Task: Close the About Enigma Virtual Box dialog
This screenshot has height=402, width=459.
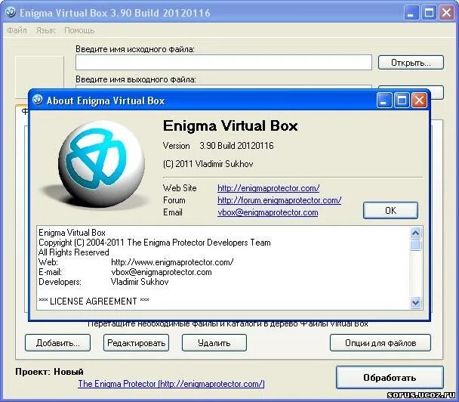Action: [x=419, y=100]
